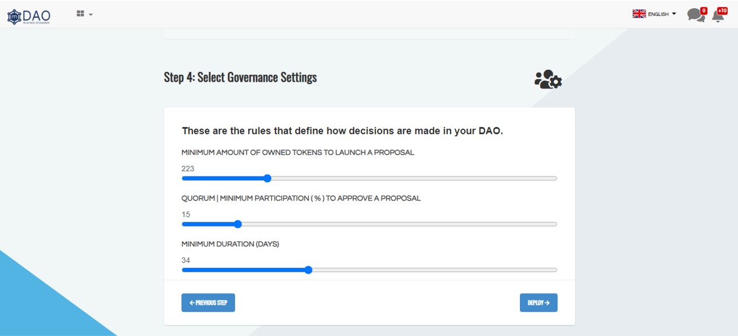
Task: Click the red 0 badge on chat
Action: click(x=704, y=10)
